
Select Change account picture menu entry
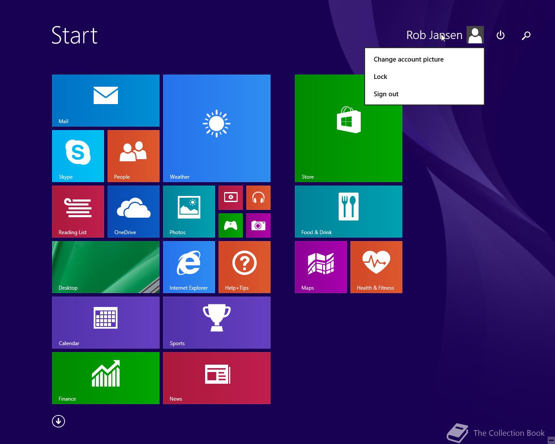coord(424,59)
